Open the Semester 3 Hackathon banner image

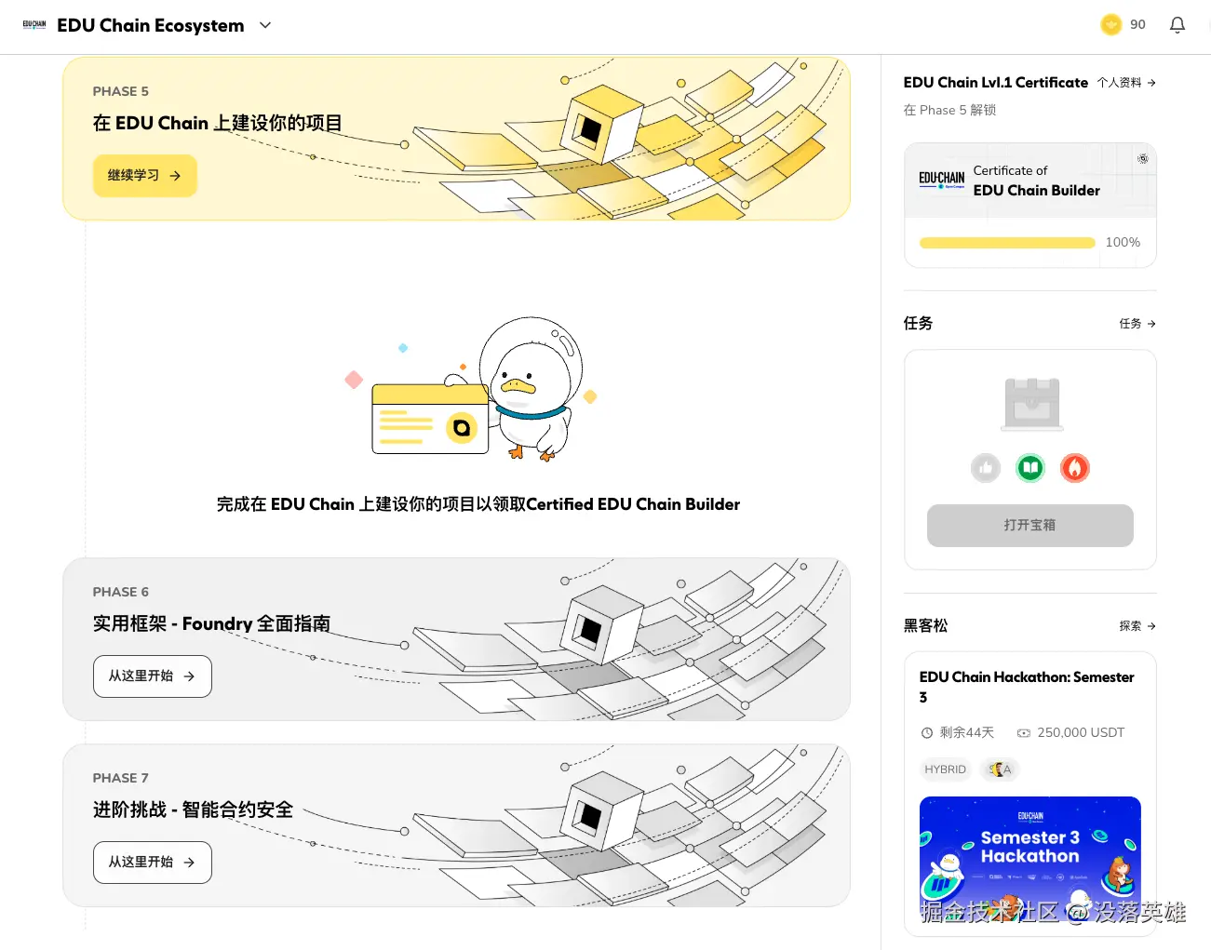(1030, 860)
